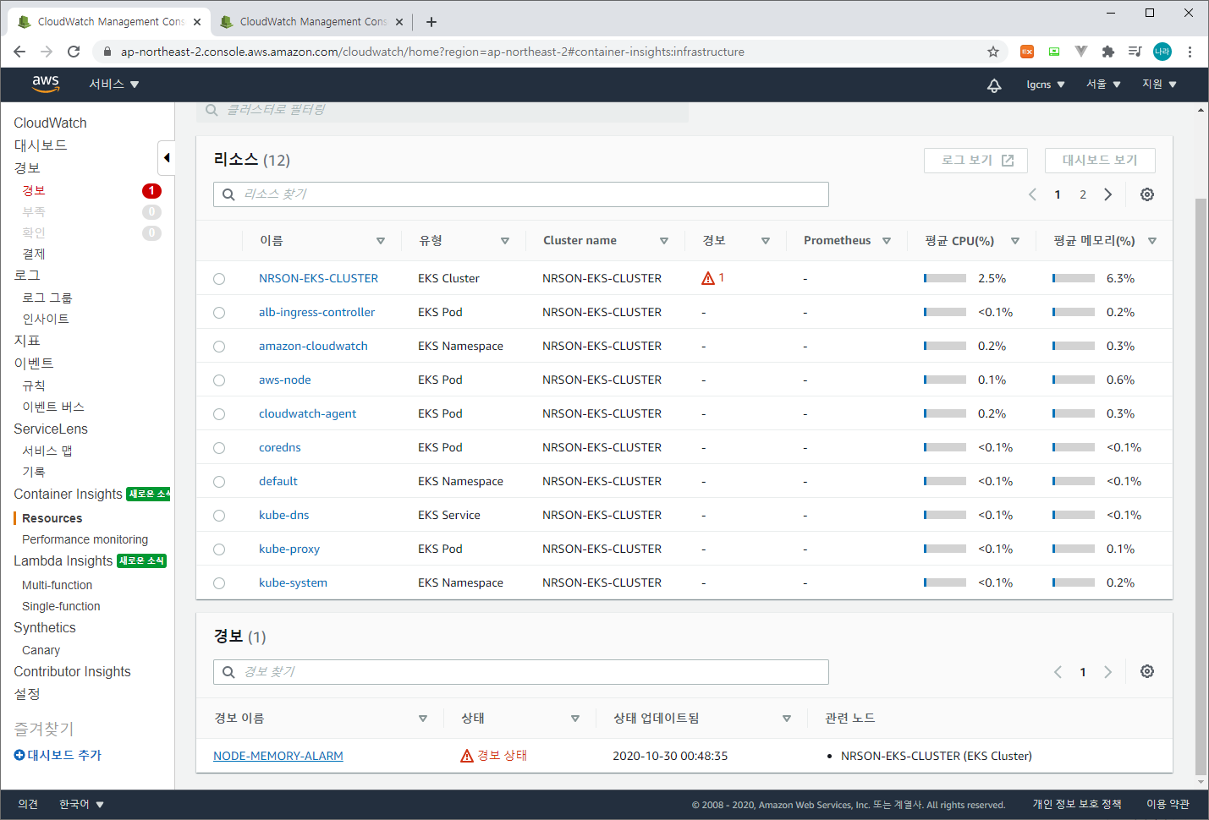Open a new browser tab
Viewport: 1209px width, 820px height.
[431, 22]
